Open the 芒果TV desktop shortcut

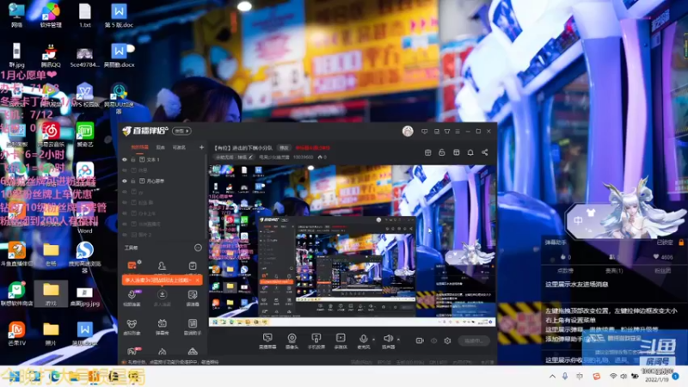pos(16,334)
